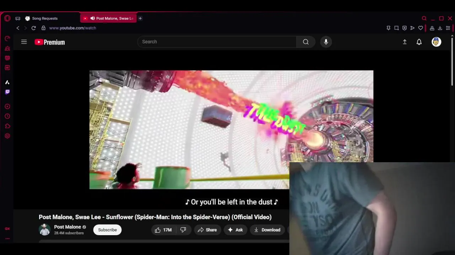The width and height of the screenshot is (455, 255).
Task: Subscribe to Post Malone
Action: [x=107, y=230]
